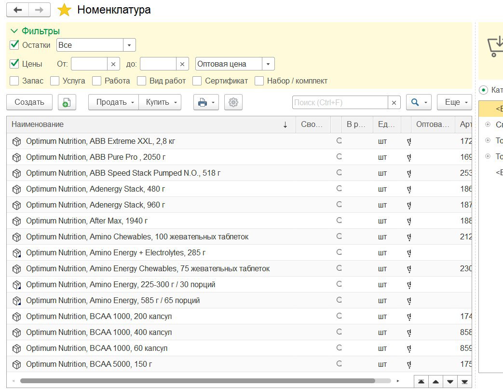Click the forward navigation arrow
Viewport: 503px width, 389px height.
click(x=39, y=10)
